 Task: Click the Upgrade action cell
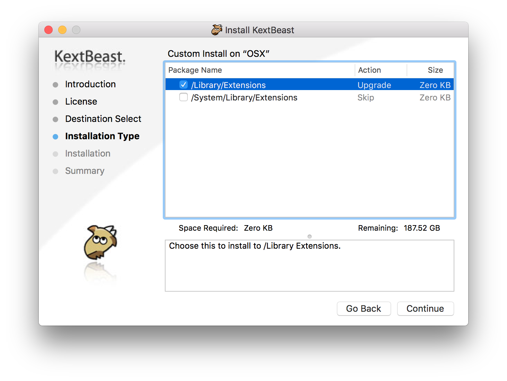[374, 85]
